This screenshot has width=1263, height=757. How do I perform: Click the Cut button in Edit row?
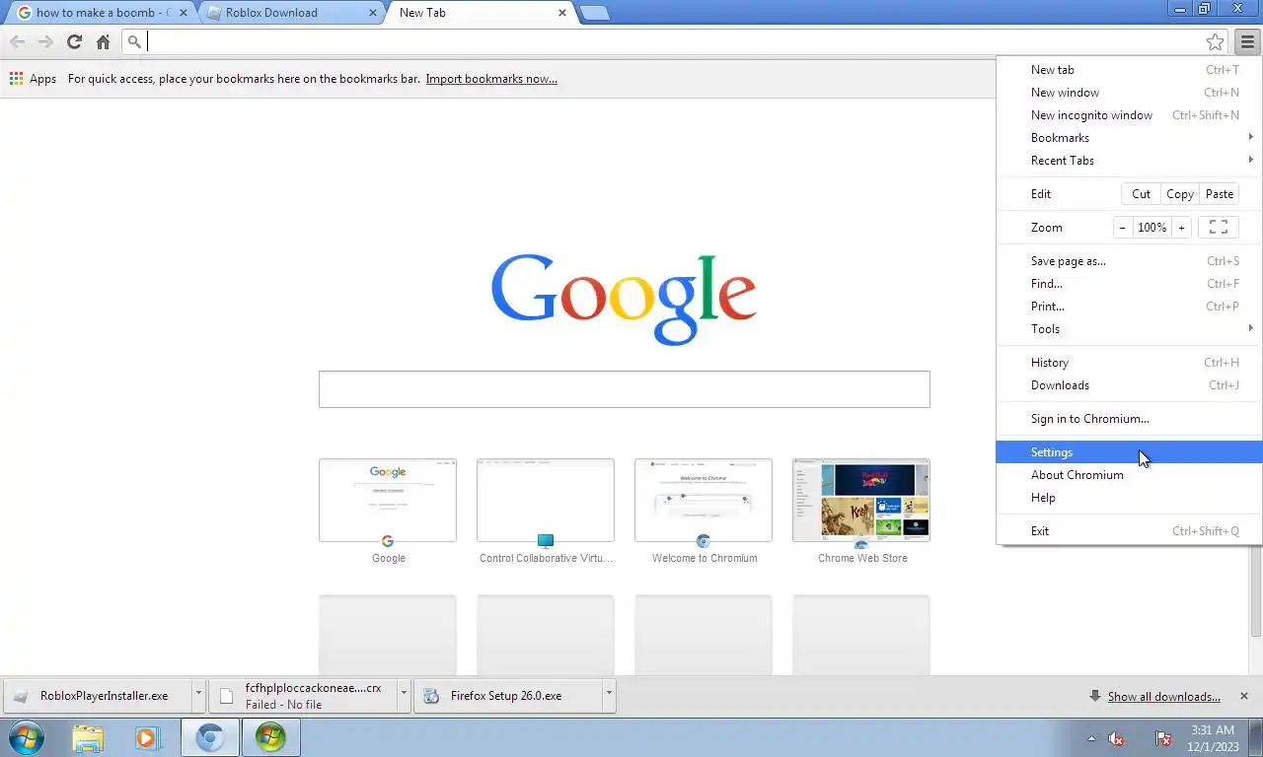click(x=1141, y=194)
